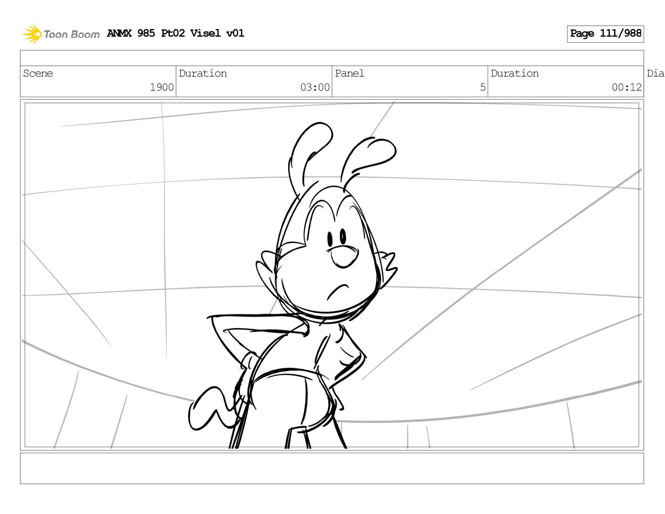Click the 'Duration' label beside Scene
The height and width of the screenshot is (514, 665).
click(x=203, y=73)
